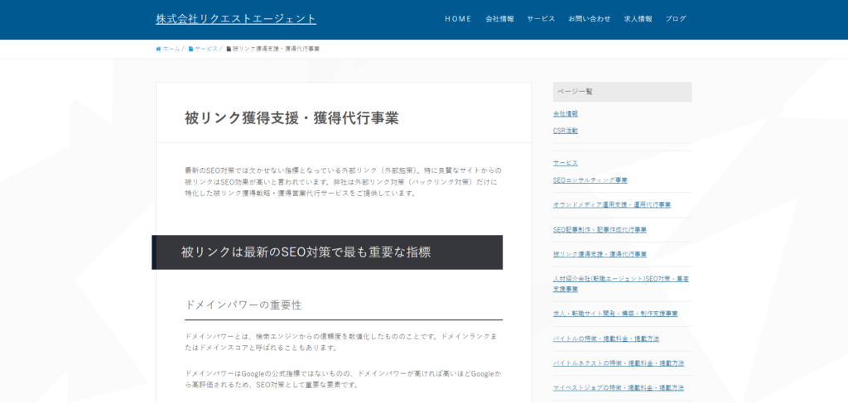Open the CSR活動 sidebar link
848x403 pixels.
pyautogui.click(x=566, y=131)
